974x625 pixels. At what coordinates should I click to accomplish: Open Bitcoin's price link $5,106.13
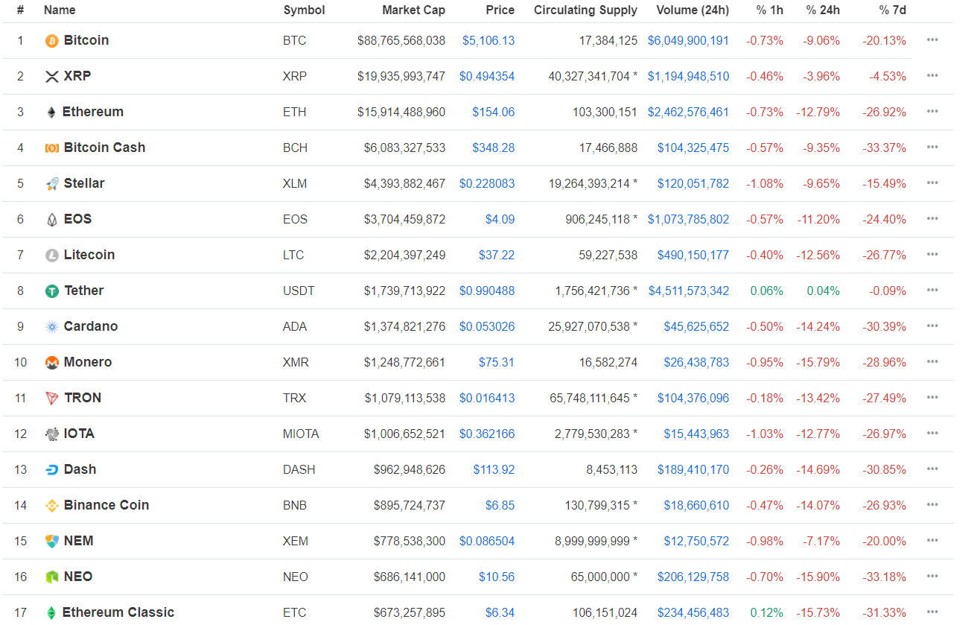[488, 40]
